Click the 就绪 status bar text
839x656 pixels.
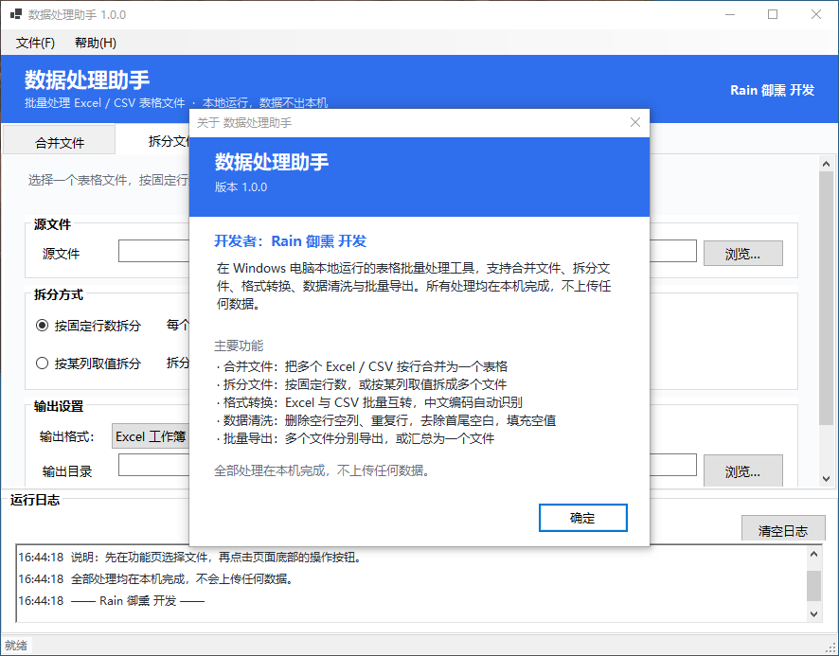coord(16,646)
